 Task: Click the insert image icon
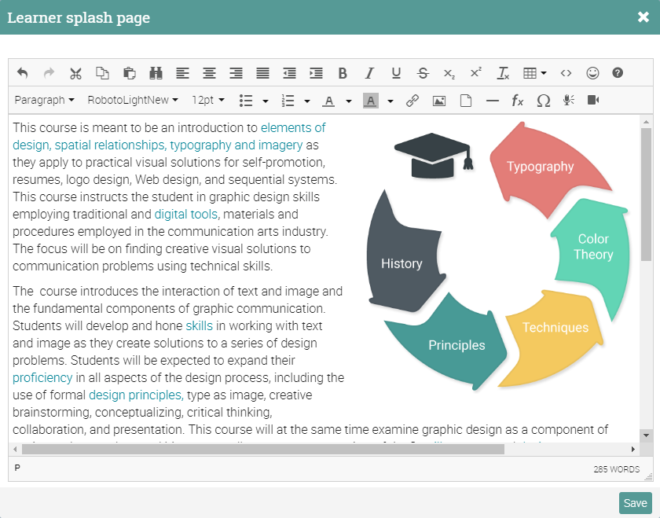click(439, 101)
